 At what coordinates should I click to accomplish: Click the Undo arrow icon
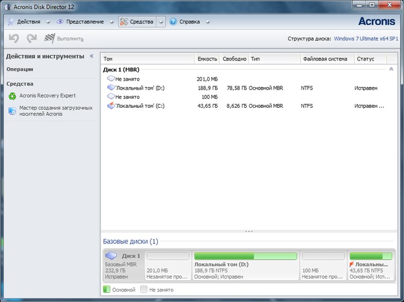(13, 38)
